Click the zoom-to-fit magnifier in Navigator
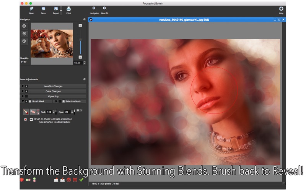 click(24, 26)
